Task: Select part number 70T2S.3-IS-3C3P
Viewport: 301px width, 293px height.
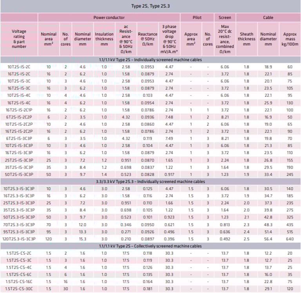Action: (19, 224)
